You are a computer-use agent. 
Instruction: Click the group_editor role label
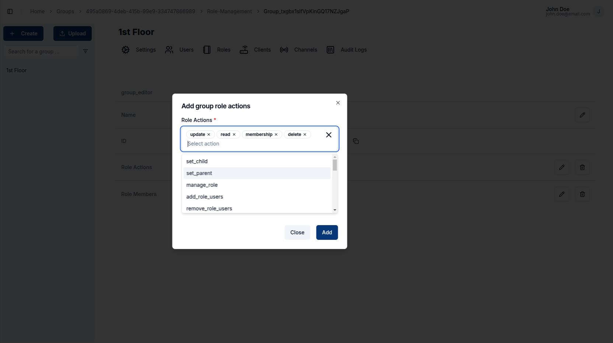tap(137, 92)
